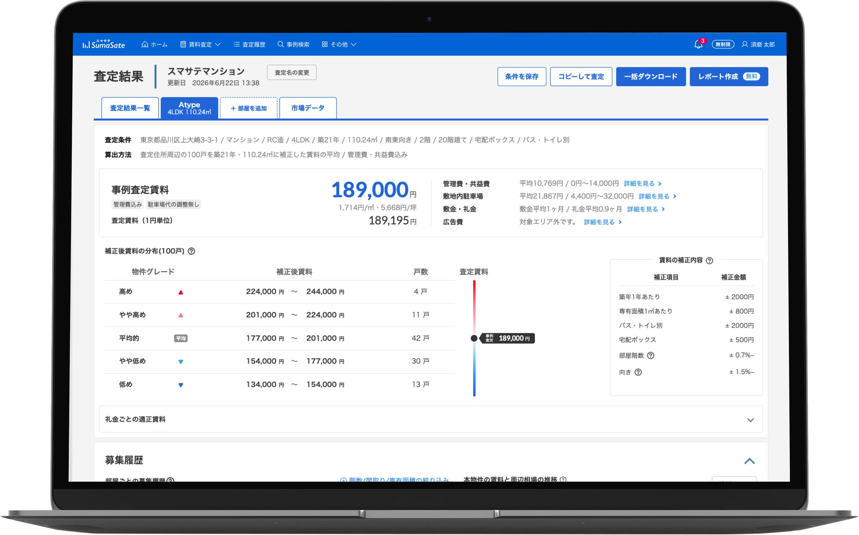
Task: Click the list icon beside 査定履歴
Action: (x=237, y=44)
